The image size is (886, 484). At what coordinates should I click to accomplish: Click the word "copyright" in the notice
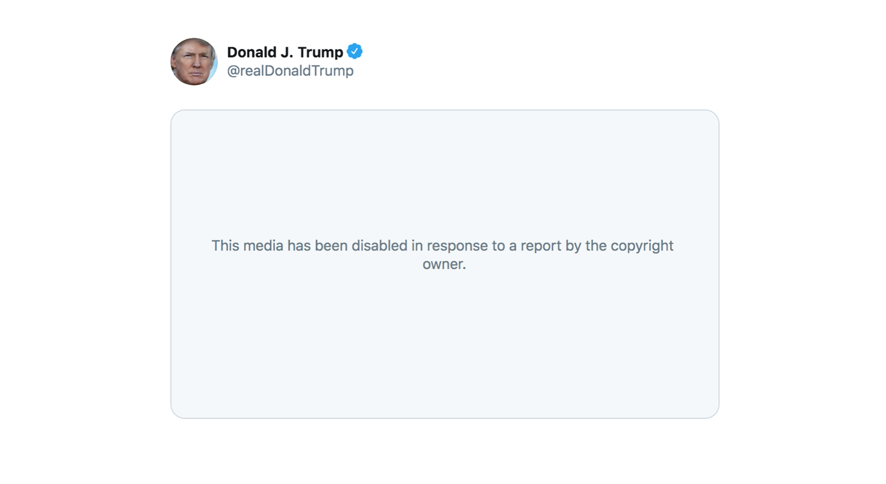[x=642, y=246]
